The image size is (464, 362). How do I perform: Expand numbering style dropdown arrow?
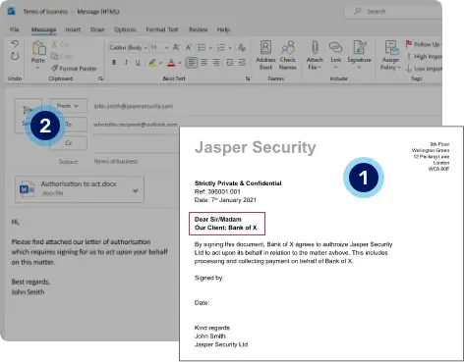[x=230, y=48]
